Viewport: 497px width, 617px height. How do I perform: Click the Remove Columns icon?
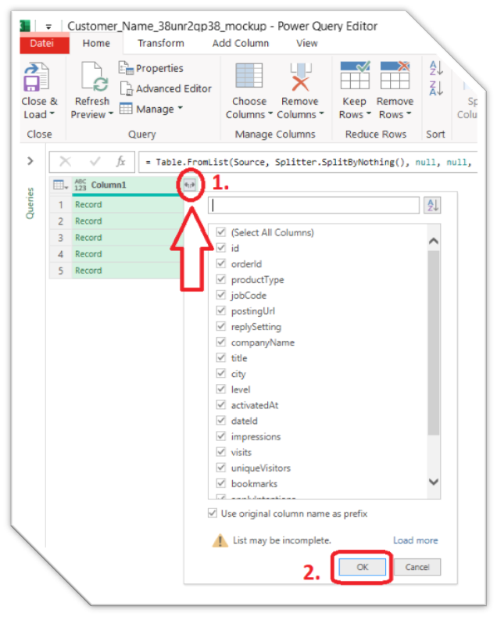point(299,78)
